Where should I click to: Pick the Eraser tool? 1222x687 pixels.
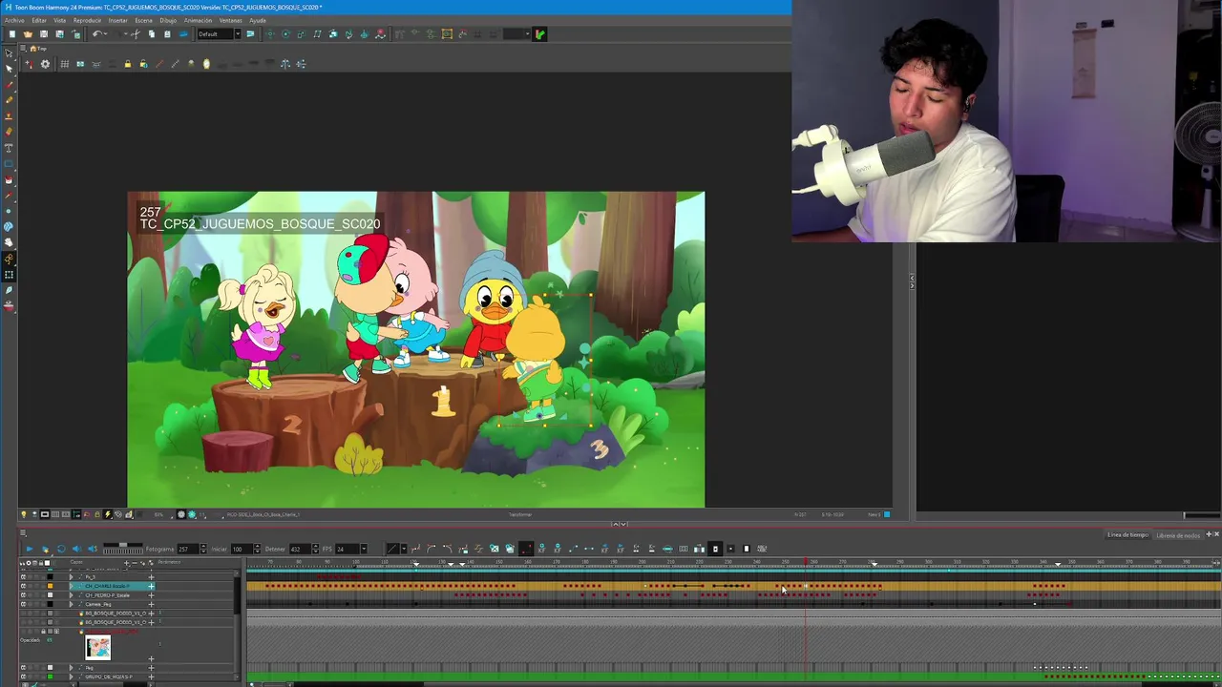coord(9,132)
